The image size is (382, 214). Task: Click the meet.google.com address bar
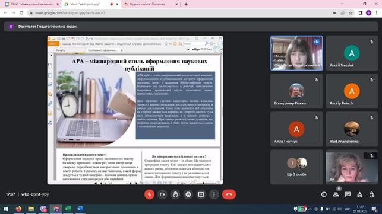(180, 13)
